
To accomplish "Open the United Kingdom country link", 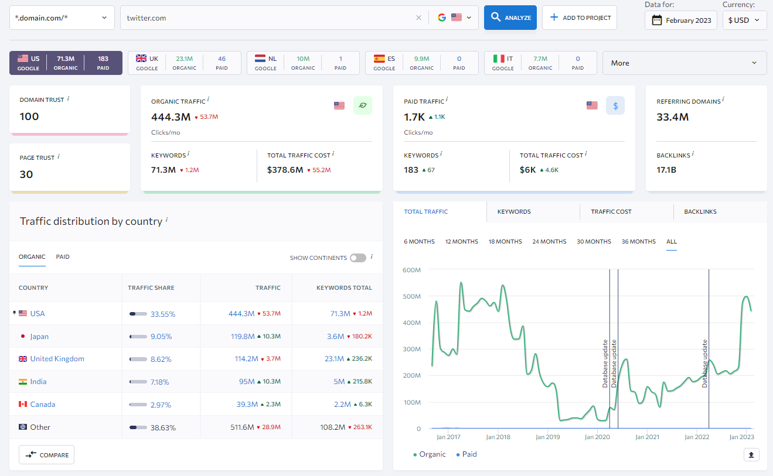I will coord(57,359).
